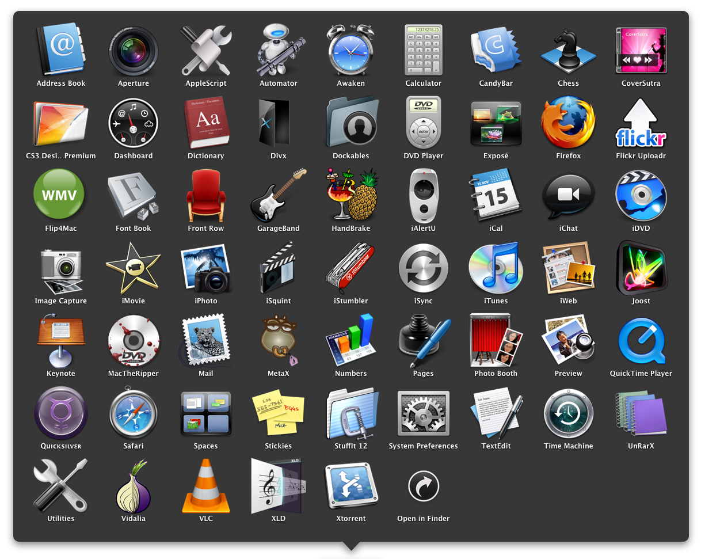Launch Vidalia onion icon
The image size is (701, 559).
coord(134,485)
